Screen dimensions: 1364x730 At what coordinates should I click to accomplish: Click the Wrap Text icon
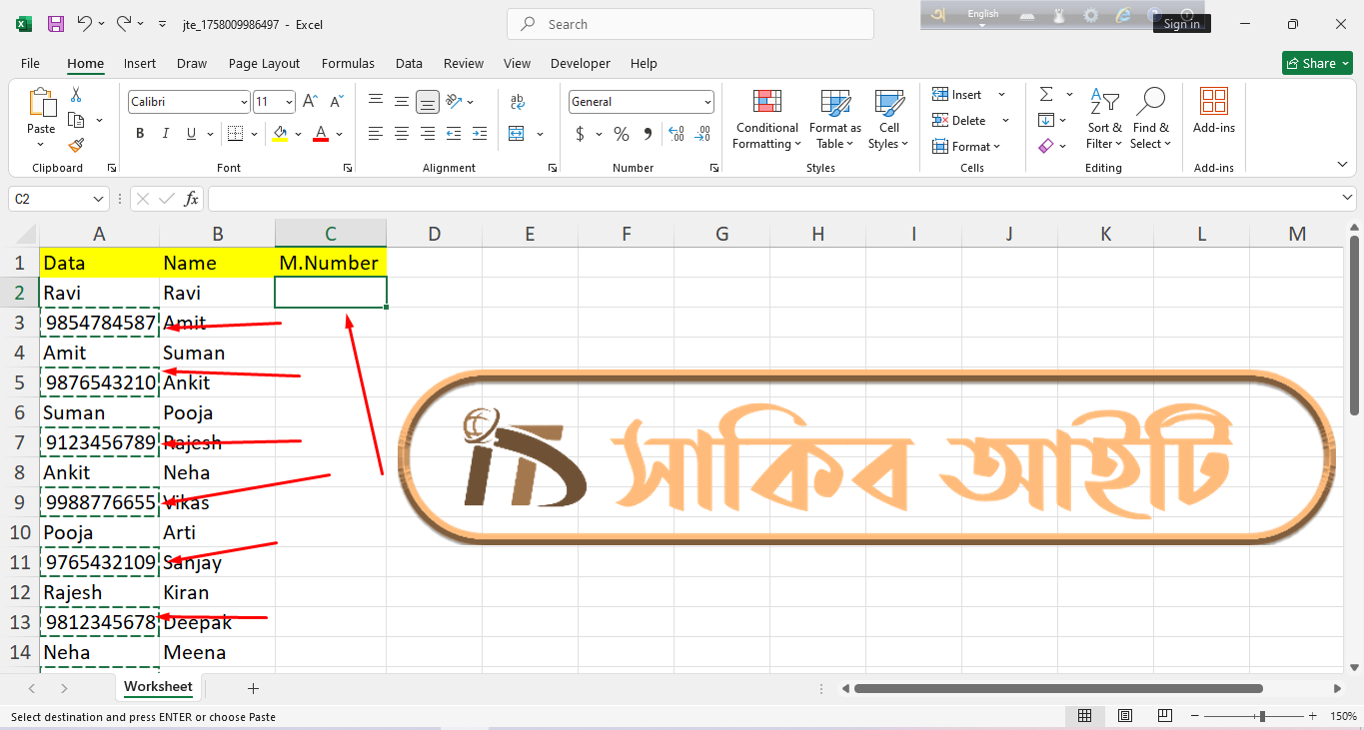(517, 102)
